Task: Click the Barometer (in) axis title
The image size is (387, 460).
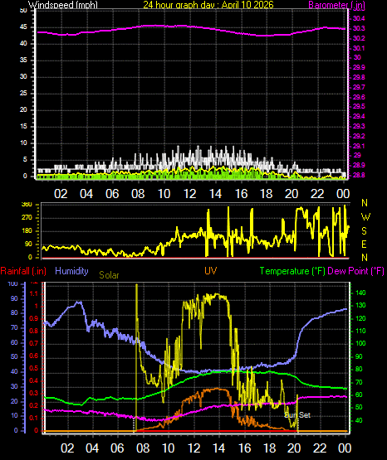Action: pyautogui.click(x=336, y=4)
